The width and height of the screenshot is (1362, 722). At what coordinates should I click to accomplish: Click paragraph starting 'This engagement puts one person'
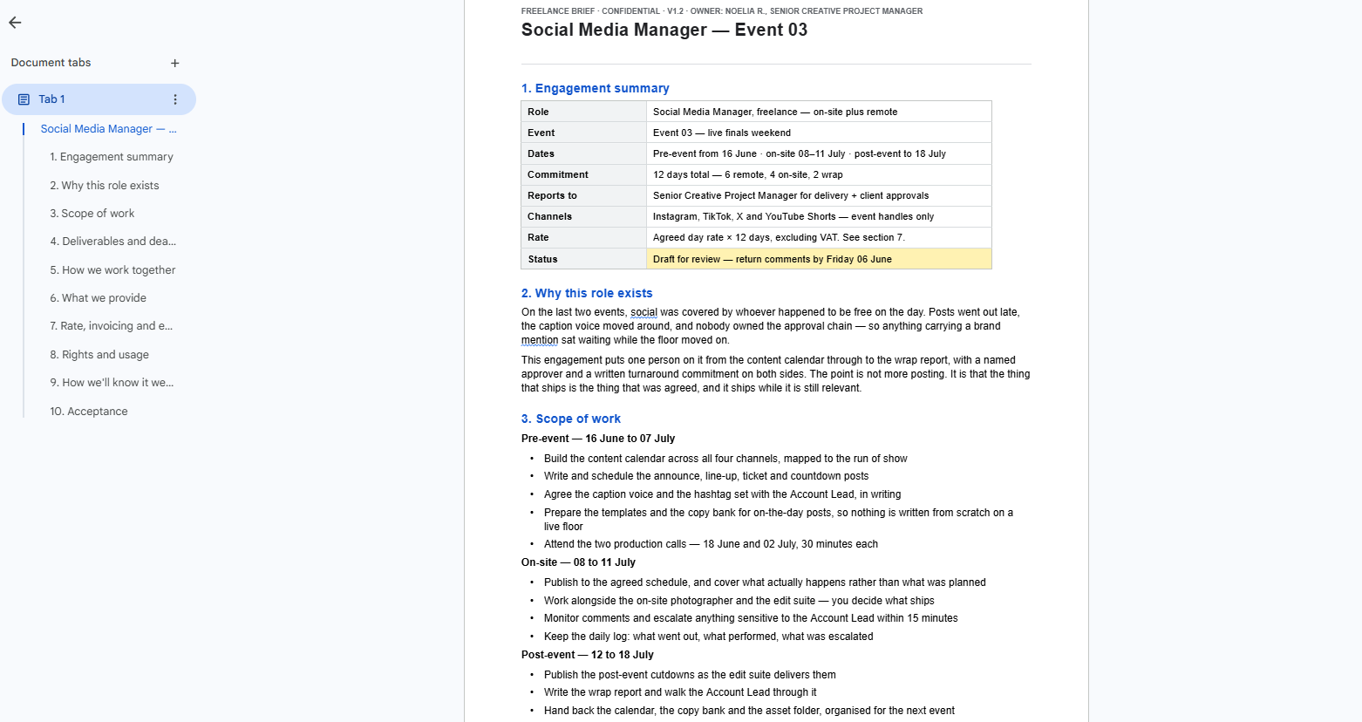[776, 374]
